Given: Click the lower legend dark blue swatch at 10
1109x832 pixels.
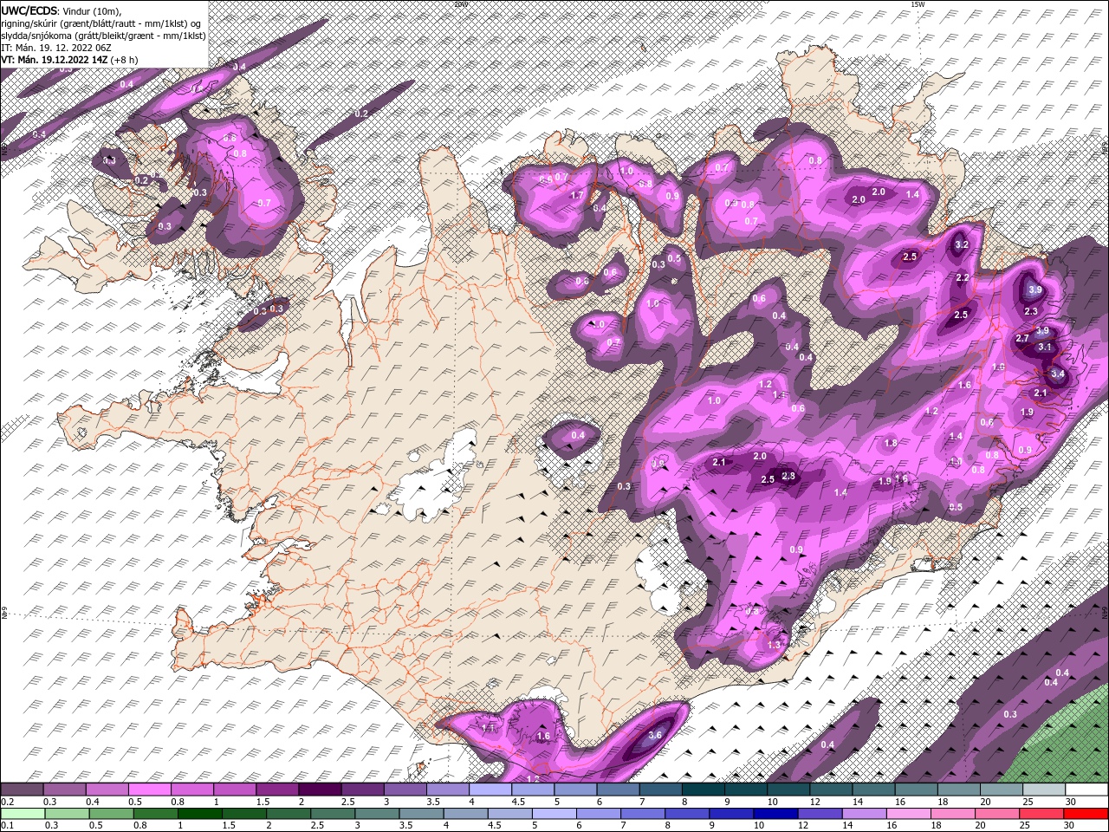Looking at the screenshot, I should (x=775, y=813).
